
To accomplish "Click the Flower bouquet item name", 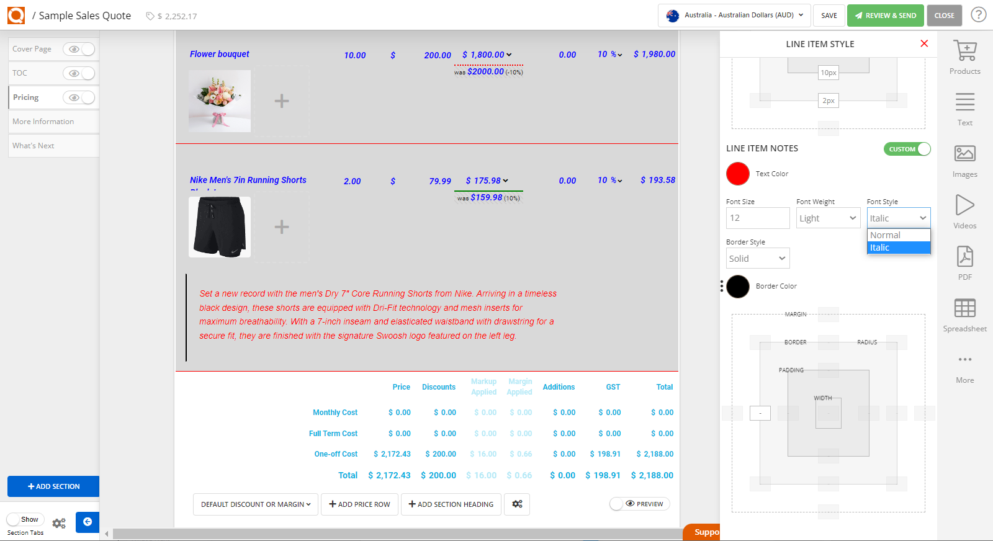I will click(220, 54).
